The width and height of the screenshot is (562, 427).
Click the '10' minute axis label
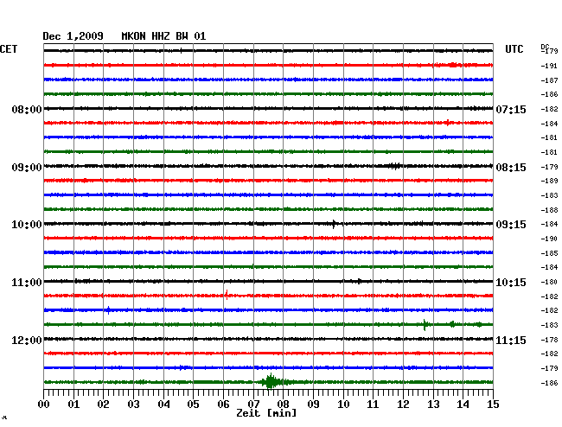343,405
